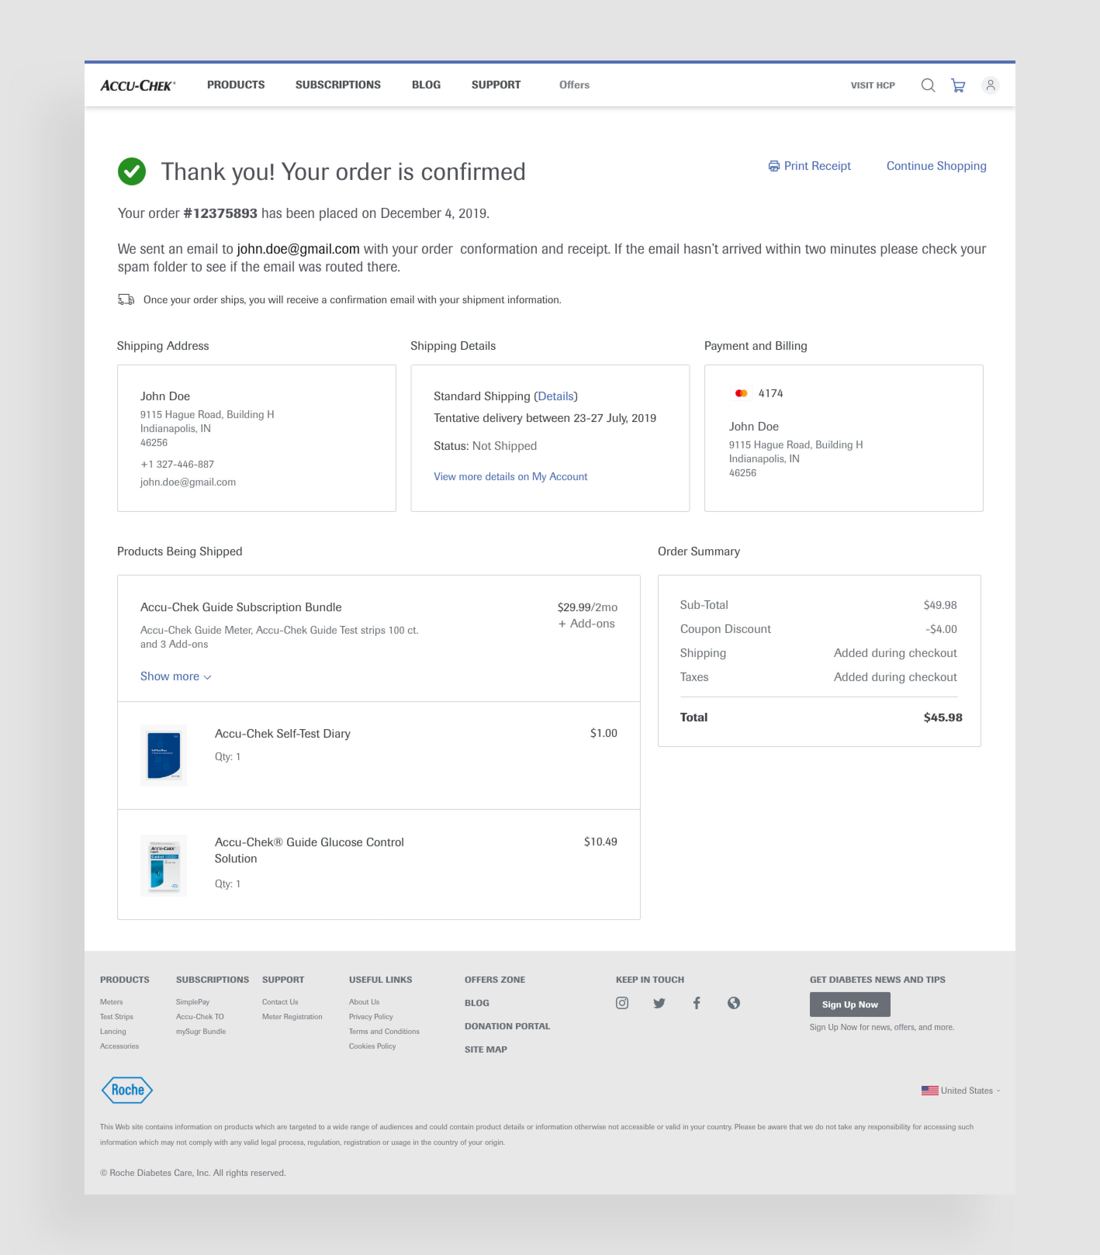Click order number #12375893
Image resolution: width=1100 pixels, height=1255 pixels.
coord(220,213)
